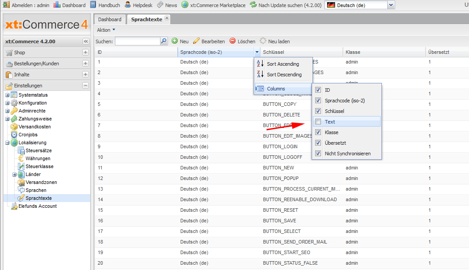Expand the Länder tree node
The height and width of the screenshot is (270, 469).
coord(14,174)
